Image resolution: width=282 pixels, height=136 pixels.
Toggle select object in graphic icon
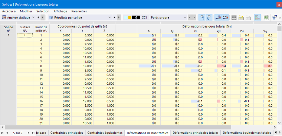coord(202,18)
